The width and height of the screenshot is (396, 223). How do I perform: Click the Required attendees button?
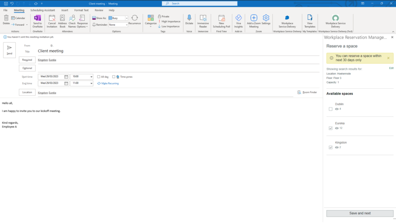coord(27,60)
